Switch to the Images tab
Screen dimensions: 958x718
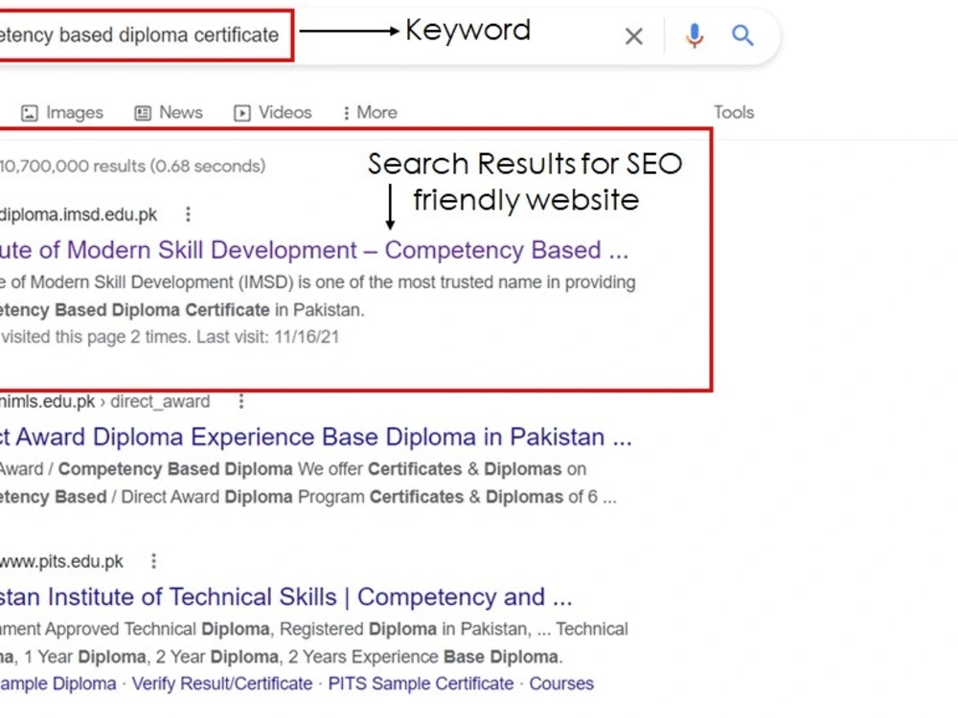(x=62, y=112)
